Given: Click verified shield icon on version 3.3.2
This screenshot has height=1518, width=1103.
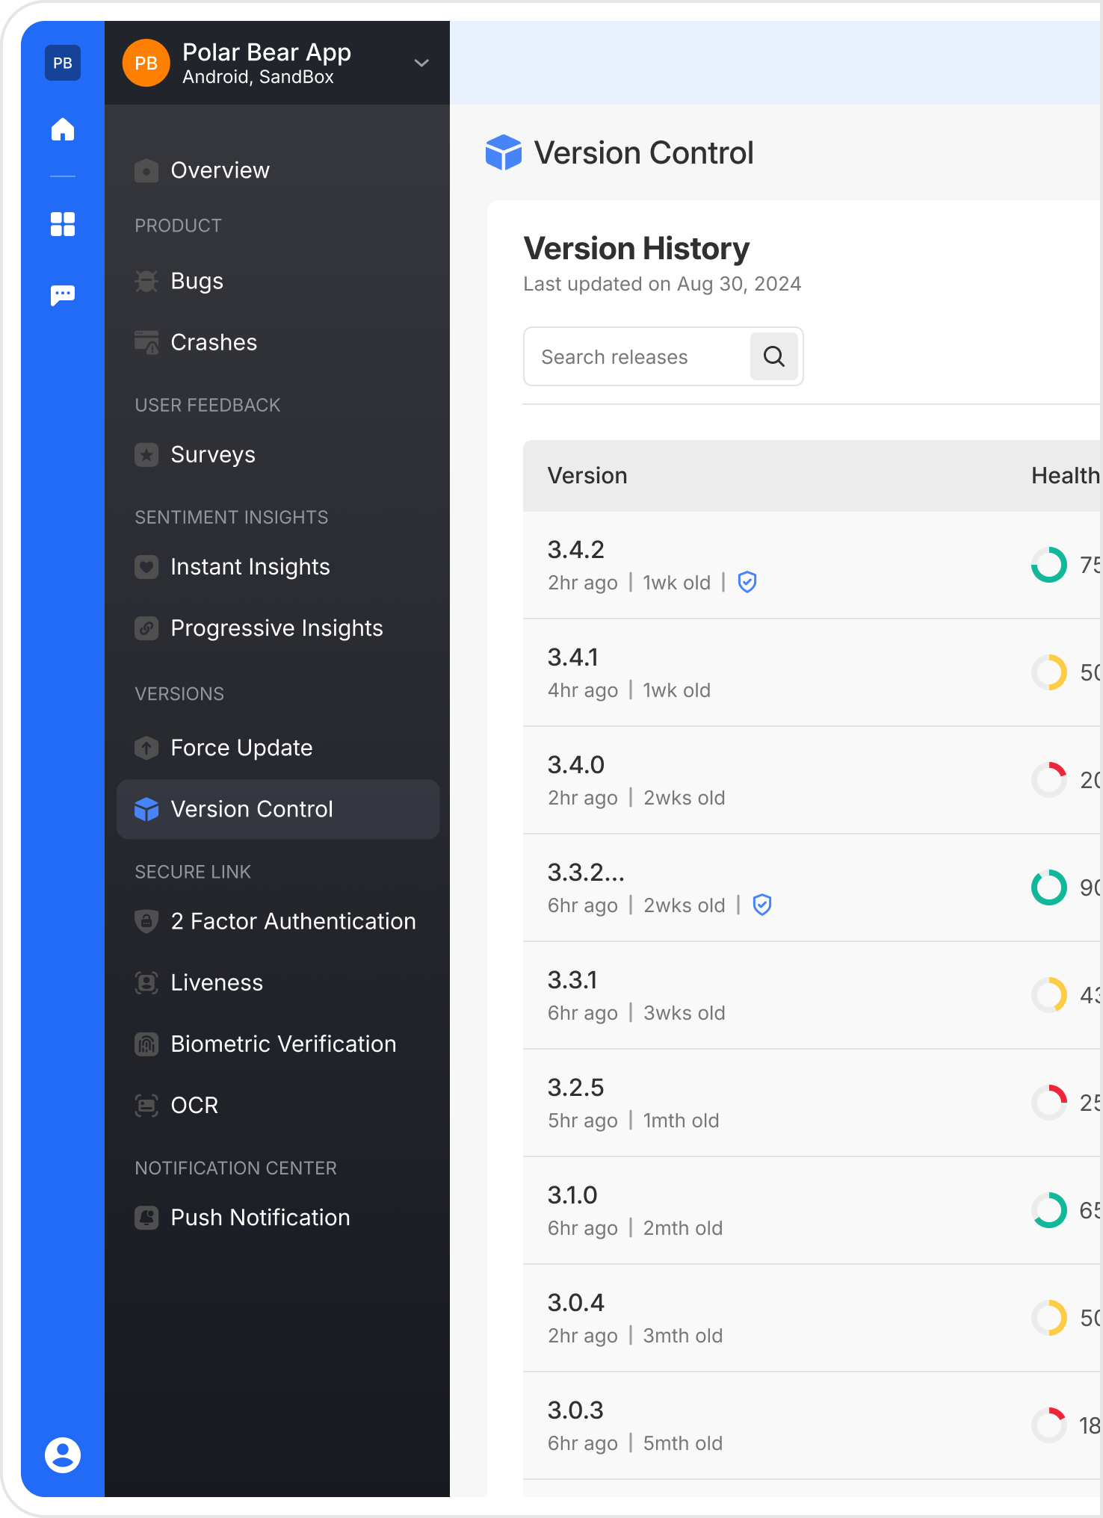Looking at the screenshot, I should coord(761,905).
